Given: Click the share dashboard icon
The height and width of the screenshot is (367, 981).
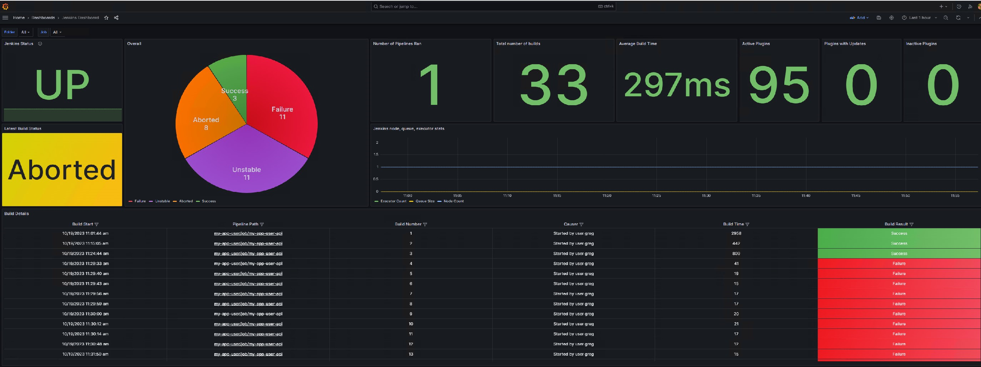Looking at the screenshot, I should (116, 17).
